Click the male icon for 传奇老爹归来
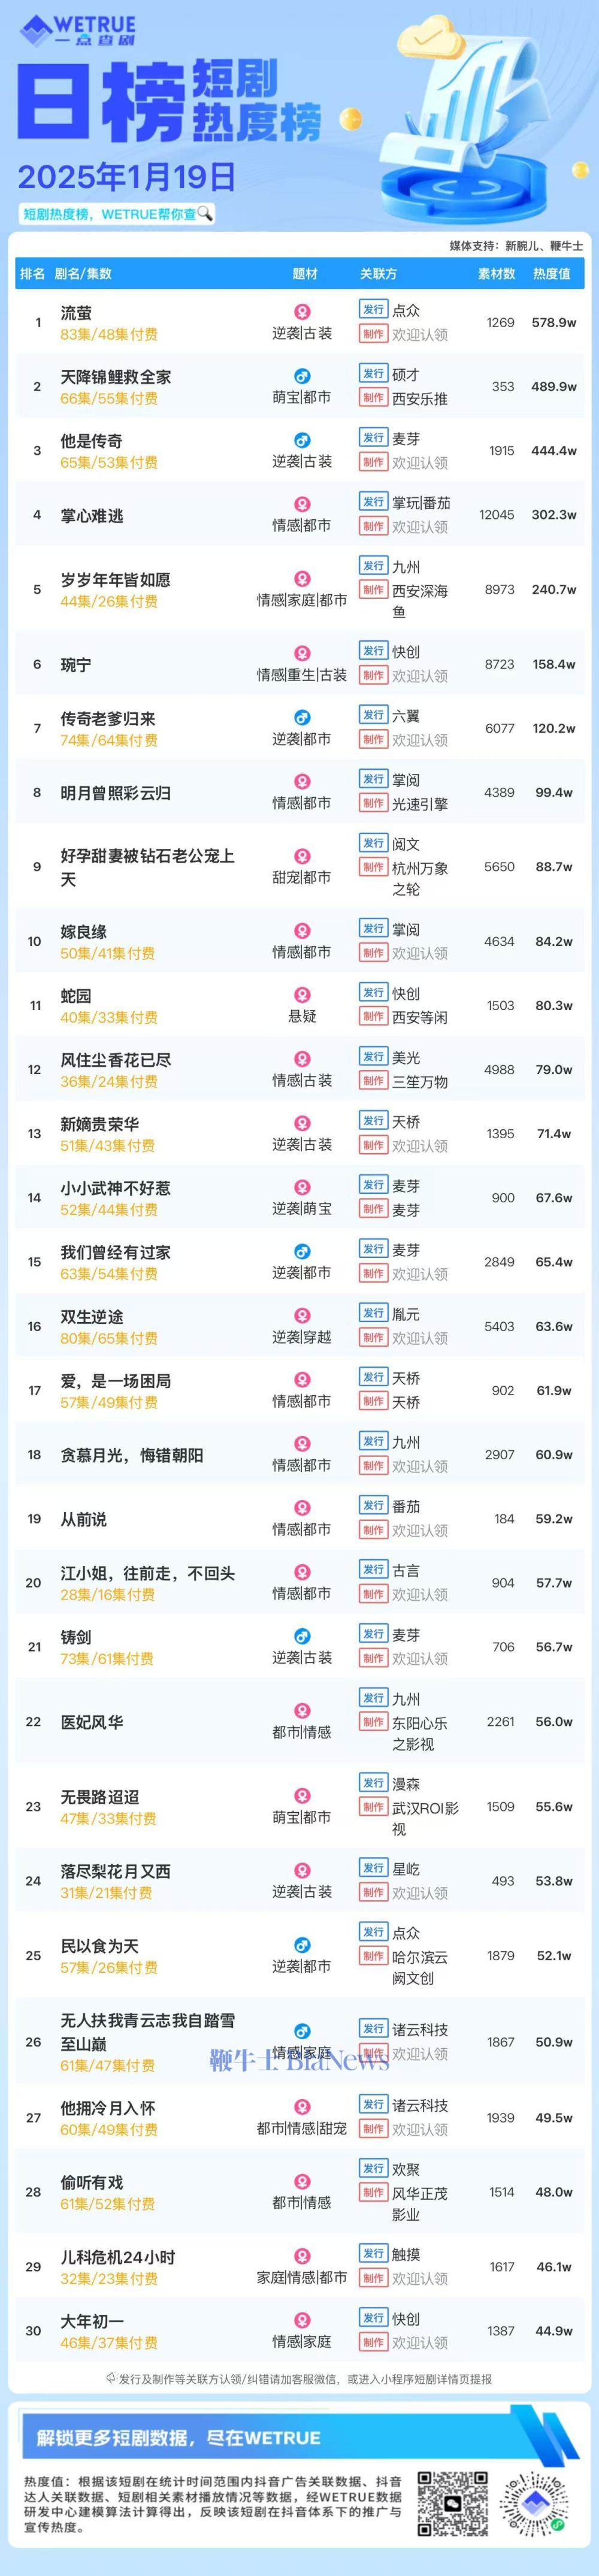The width and height of the screenshot is (599, 2576). point(301,718)
